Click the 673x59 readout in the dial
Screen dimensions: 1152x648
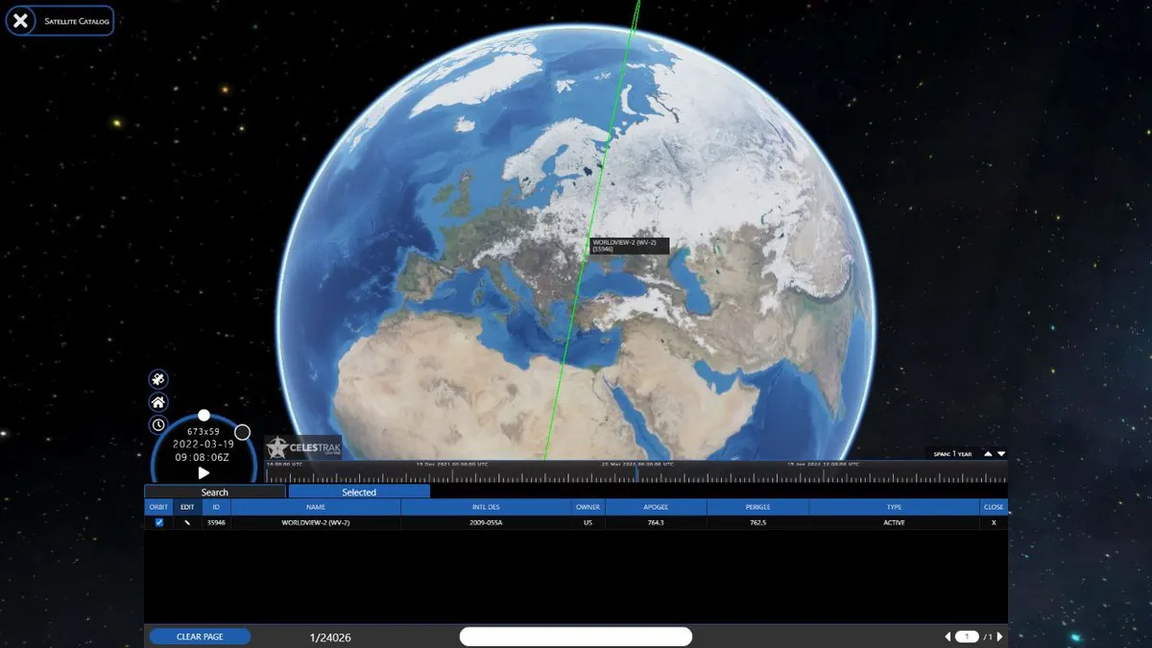pyautogui.click(x=204, y=432)
